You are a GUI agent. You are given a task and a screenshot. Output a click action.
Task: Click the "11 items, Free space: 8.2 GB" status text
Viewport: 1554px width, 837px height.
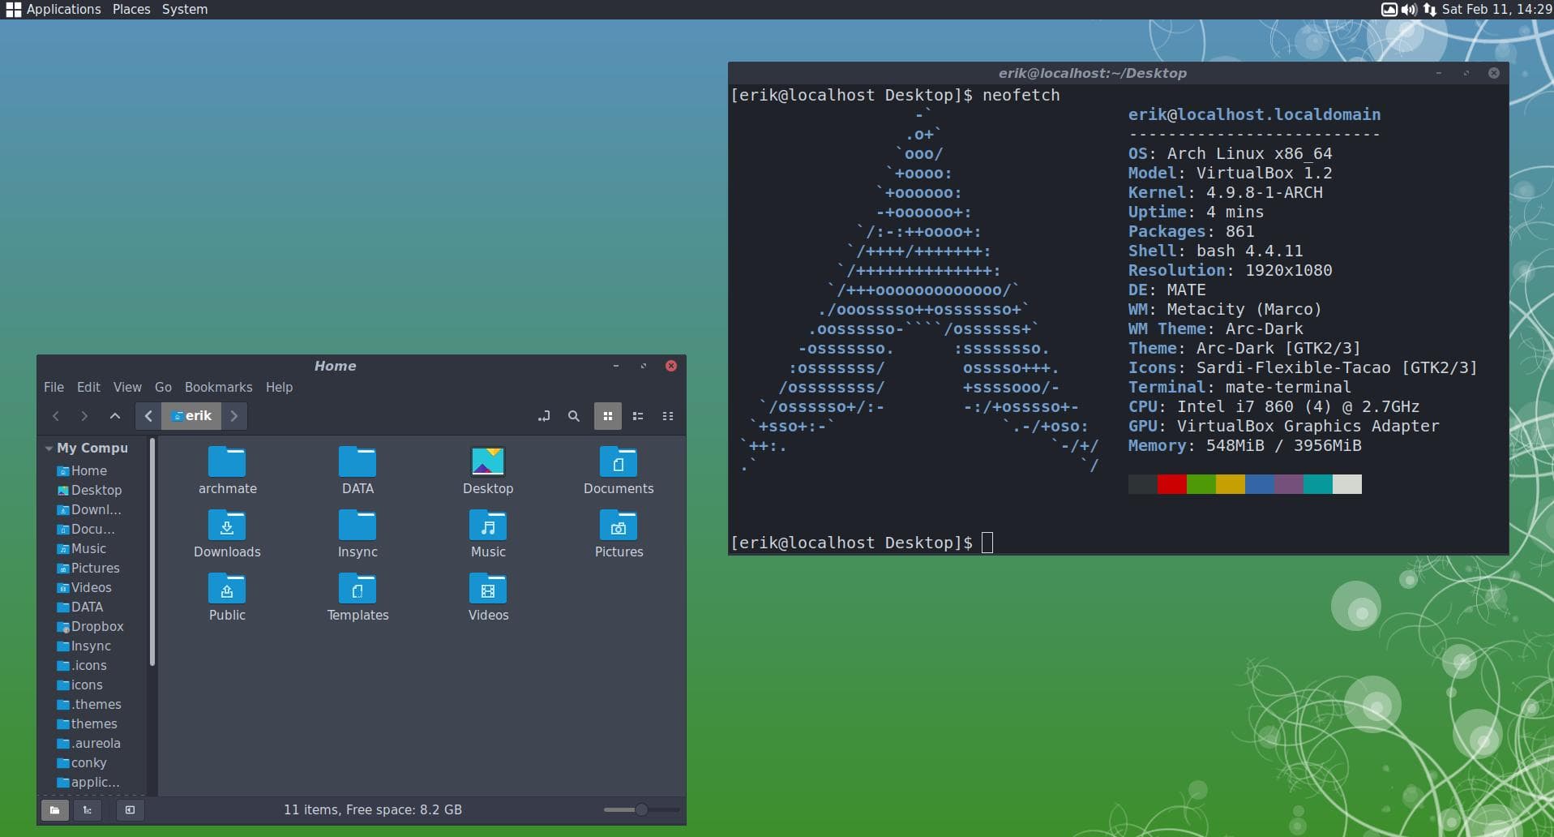pos(373,809)
